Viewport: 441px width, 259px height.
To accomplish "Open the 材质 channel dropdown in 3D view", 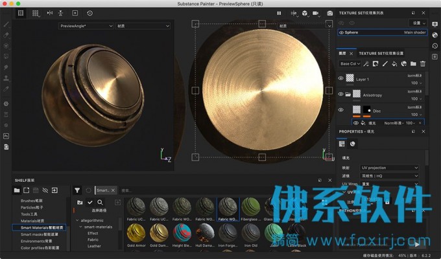I will pos(143,26).
